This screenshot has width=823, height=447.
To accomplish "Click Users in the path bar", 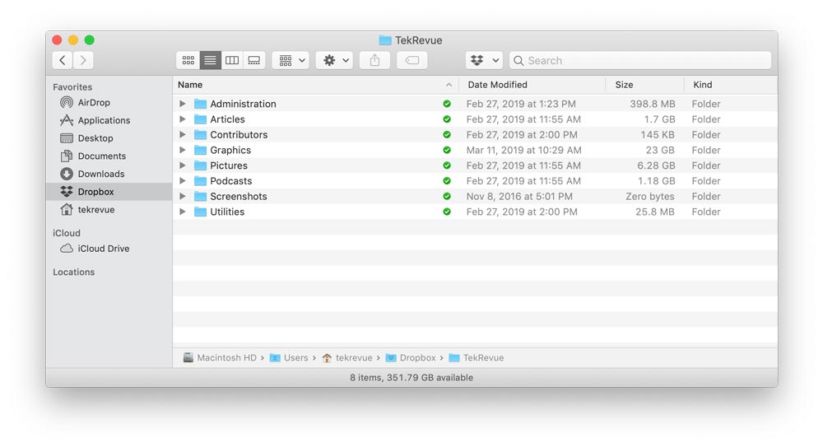I will (295, 358).
